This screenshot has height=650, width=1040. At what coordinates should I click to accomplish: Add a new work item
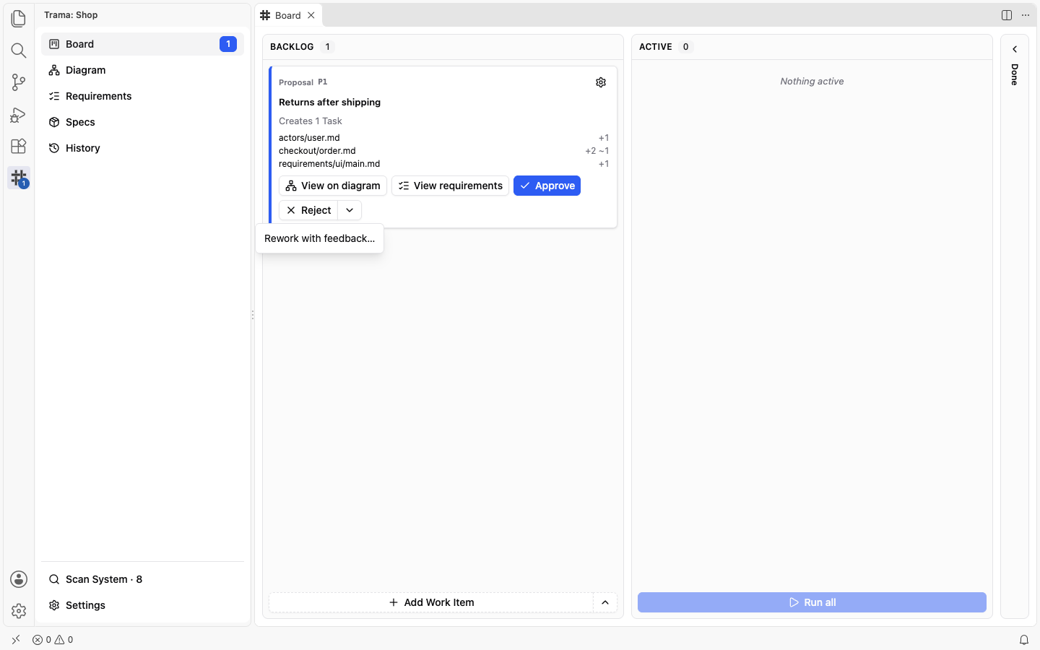[x=431, y=602]
